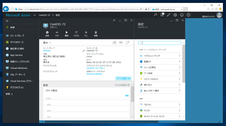Click the pencil edit icon beside resource group
This screenshot has width=226, height=126.
[84, 51]
